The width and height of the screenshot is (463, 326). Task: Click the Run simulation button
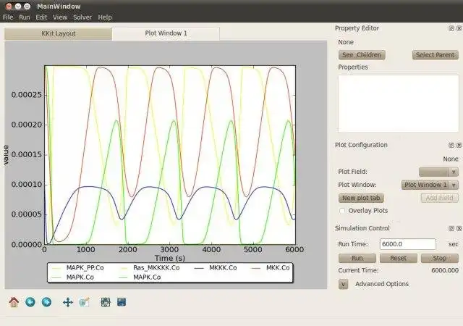pos(357,258)
